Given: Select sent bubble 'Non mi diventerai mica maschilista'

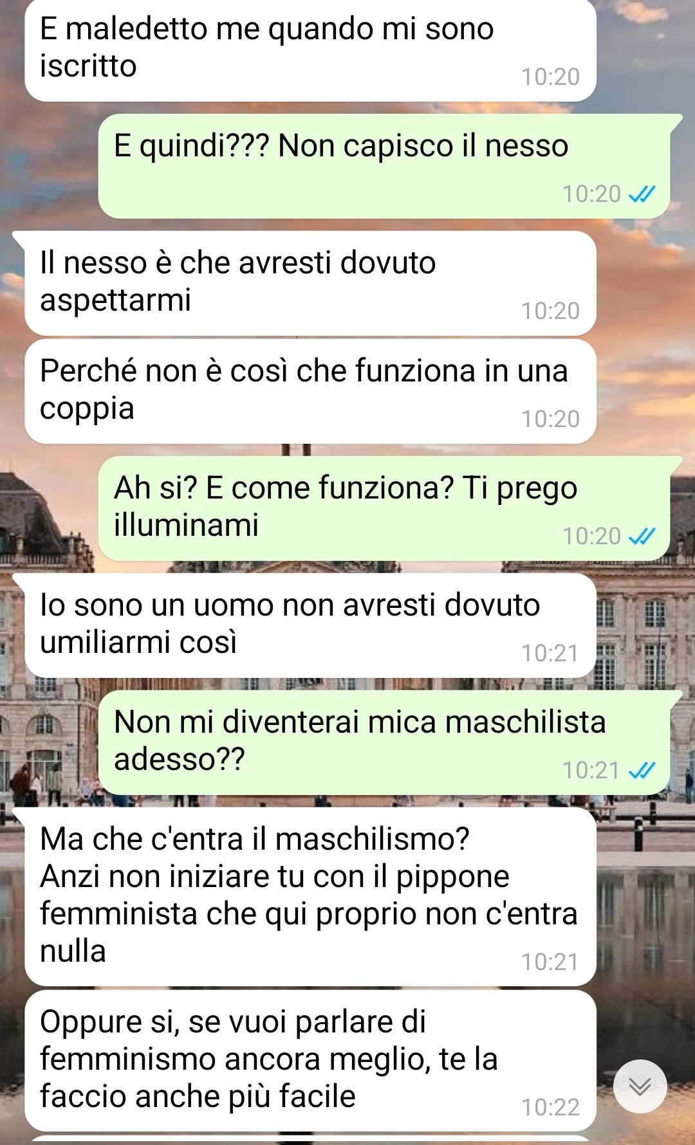Looking at the screenshot, I should point(384,742).
